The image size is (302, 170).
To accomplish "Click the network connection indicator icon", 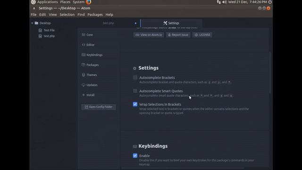I will click(x=219, y=2).
